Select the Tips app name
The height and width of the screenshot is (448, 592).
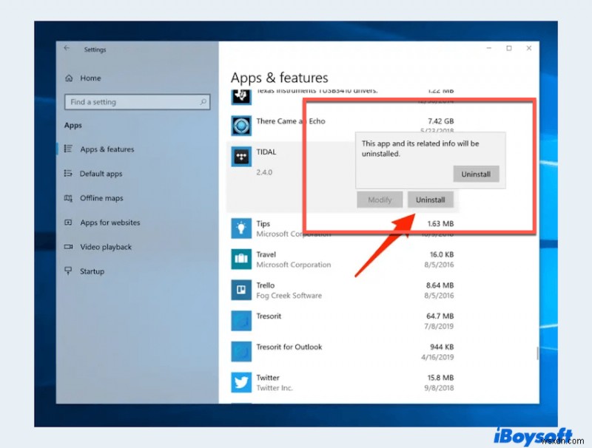[x=263, y=223]
